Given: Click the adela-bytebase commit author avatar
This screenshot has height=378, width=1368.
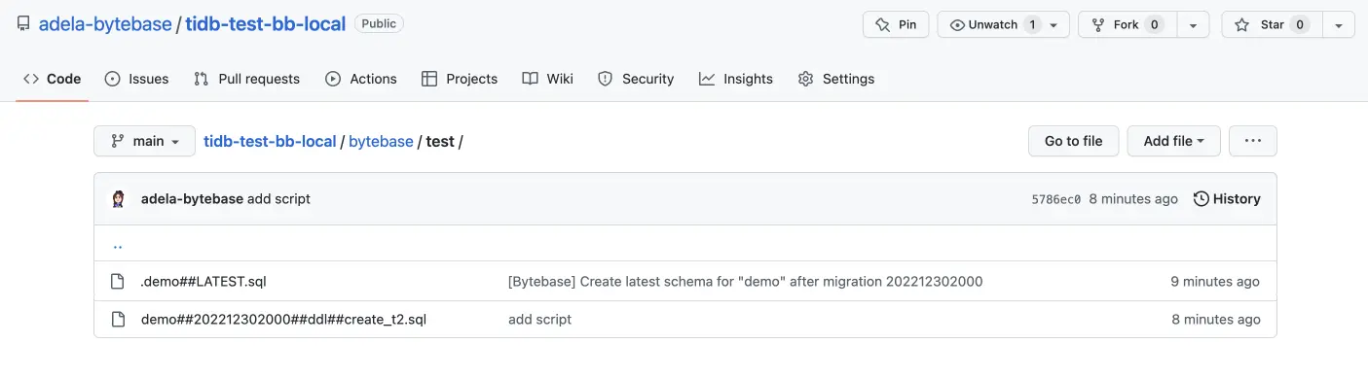Looking at the screenshot, I should [118, 198].
